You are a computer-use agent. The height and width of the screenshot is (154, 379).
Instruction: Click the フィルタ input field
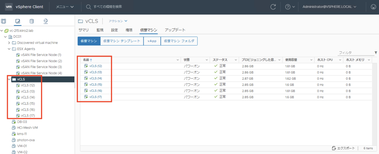pyautogui.click(x=355, y=53)
